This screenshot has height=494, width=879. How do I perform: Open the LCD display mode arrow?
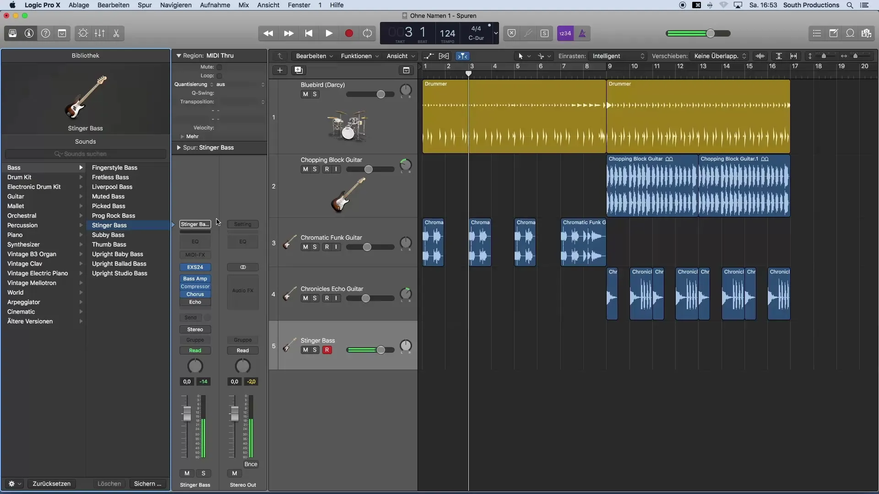click(496, 33)
